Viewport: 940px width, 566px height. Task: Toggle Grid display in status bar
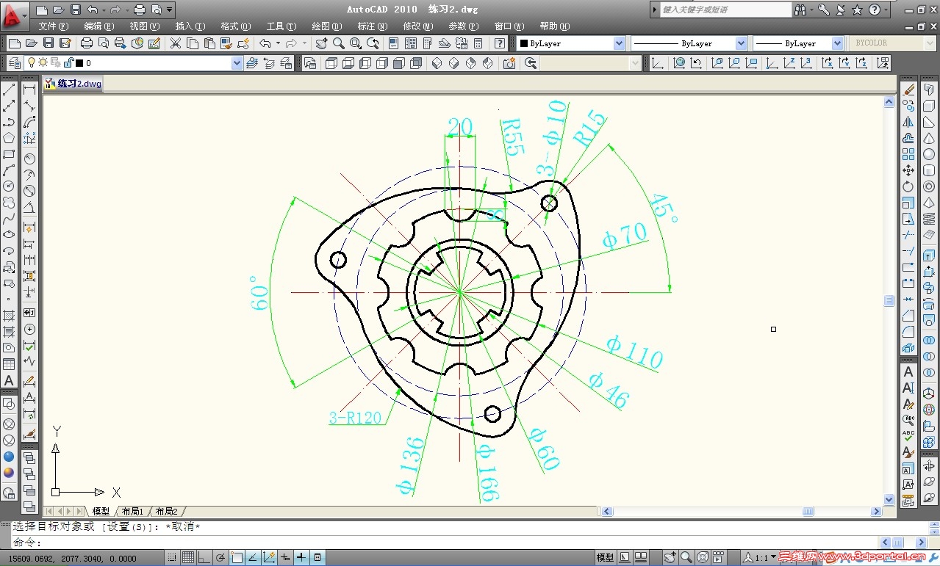click(187, 557)
